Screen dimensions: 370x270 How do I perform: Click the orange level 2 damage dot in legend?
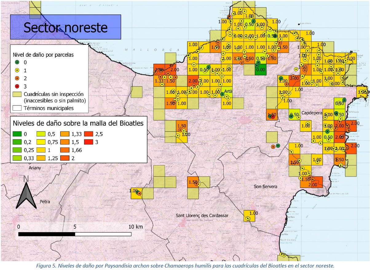18,78
